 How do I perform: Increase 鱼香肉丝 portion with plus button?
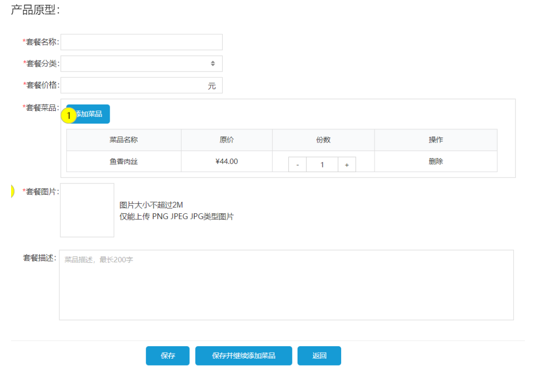[347, 165]
